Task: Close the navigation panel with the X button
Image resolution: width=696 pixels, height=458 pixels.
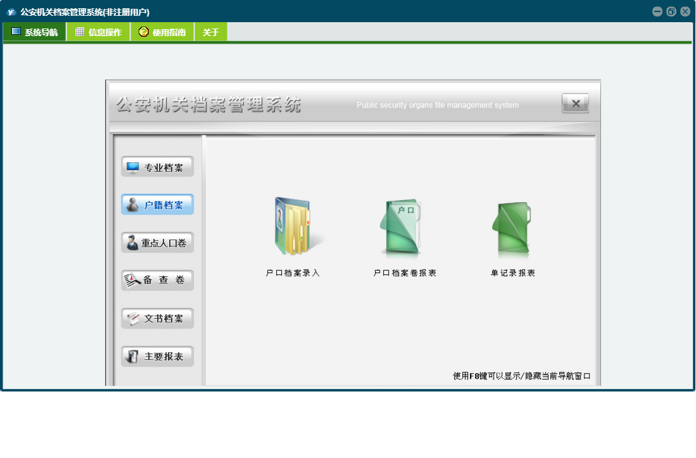Action: point(575,104)
